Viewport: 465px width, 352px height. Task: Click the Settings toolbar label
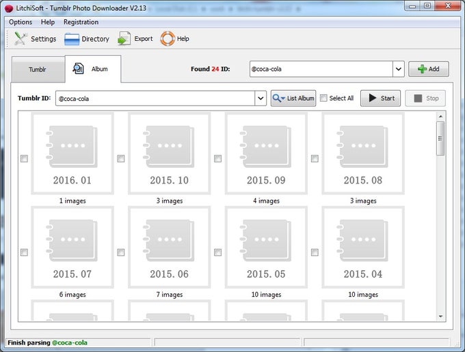pos(43,39)
